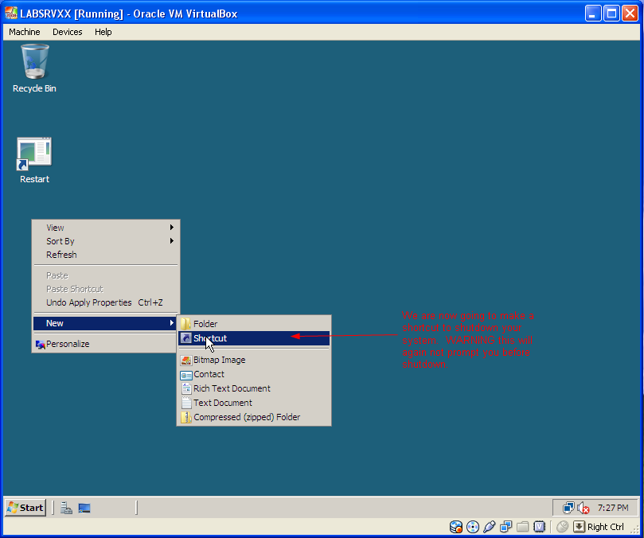The image size is (644, 538).
Task: Expand the View submenu
Action: tap(106, 228)
